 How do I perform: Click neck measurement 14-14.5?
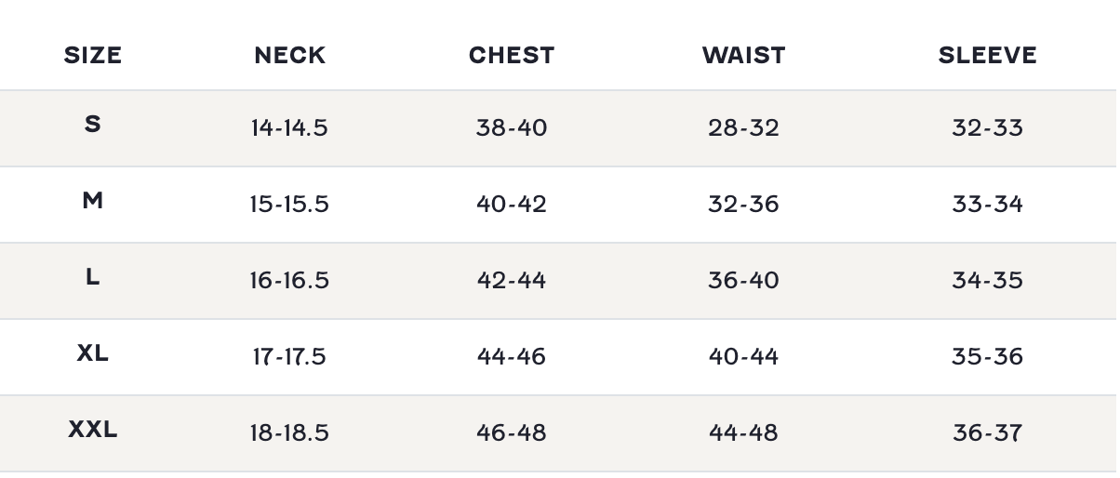click(289, 128)
